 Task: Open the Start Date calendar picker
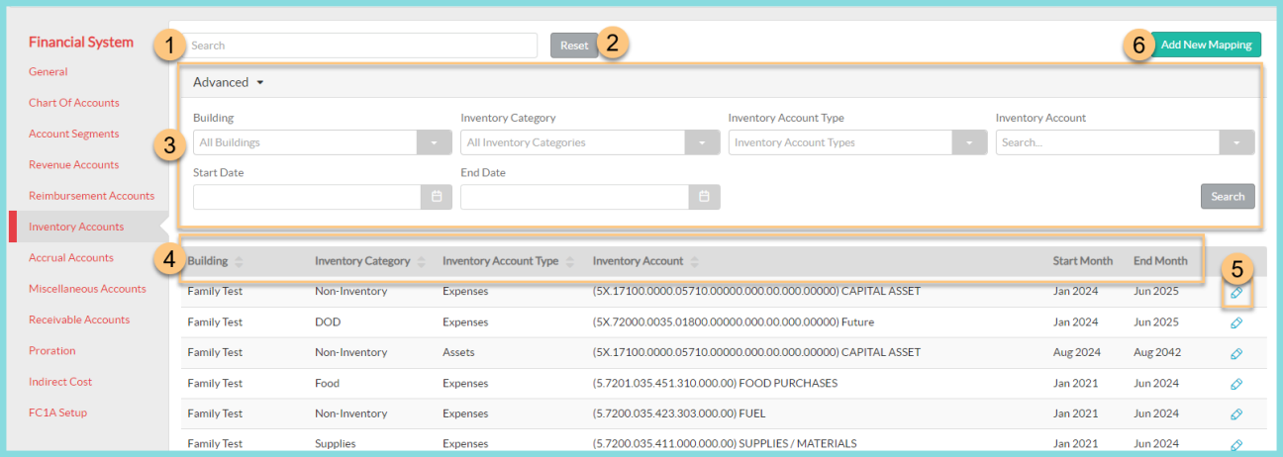pos(437,197)
